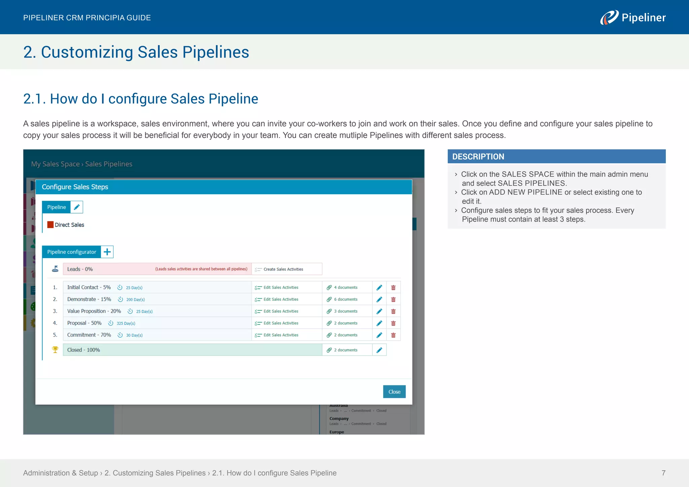Select the Pipeline tab
This screenshot has height=487, width=689.
click(57, 207)
